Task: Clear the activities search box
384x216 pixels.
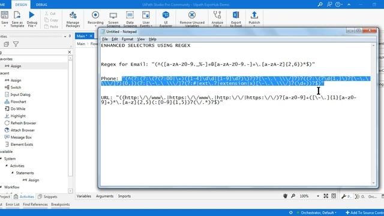Action: click(x=70, y=52)
